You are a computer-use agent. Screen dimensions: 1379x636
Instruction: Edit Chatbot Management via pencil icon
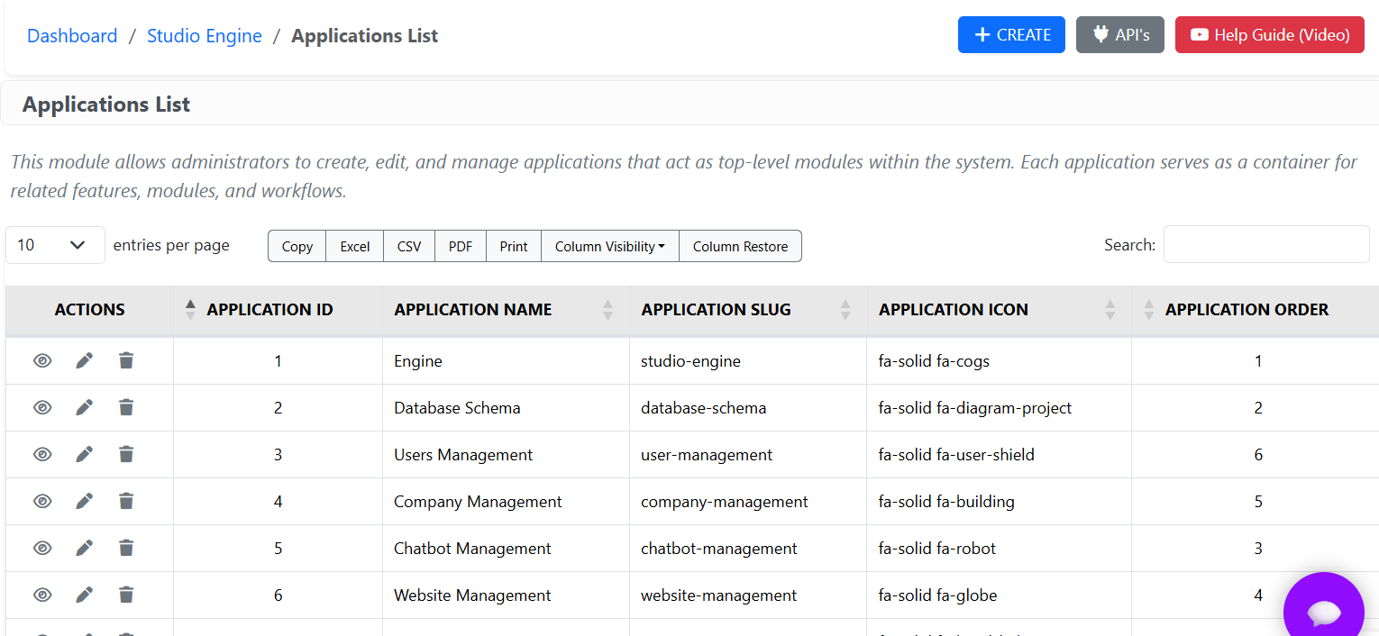point(84,548)
